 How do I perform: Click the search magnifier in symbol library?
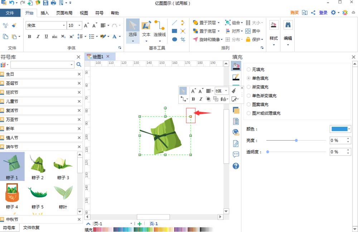tap(79, 65)
